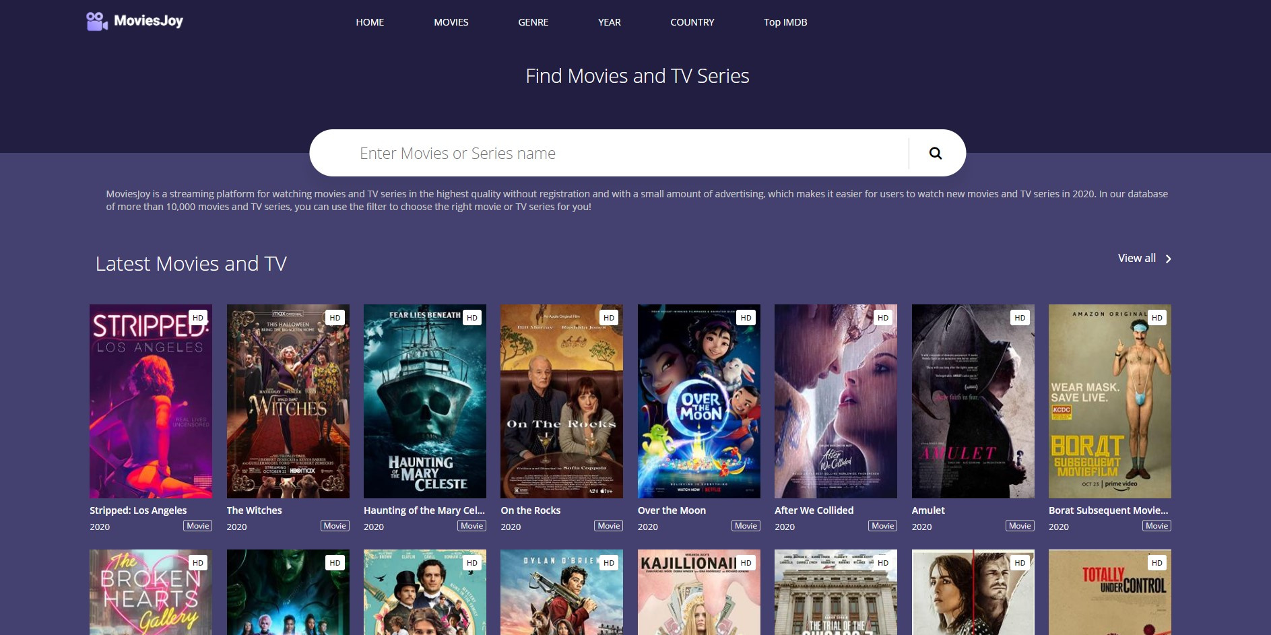The image size is (1271, 635).
Task: Click HD badge on On the Rocks poster
Action: point(609,318)
